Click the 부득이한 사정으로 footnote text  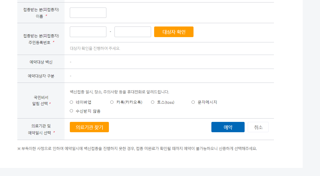(x=137, y=148)
